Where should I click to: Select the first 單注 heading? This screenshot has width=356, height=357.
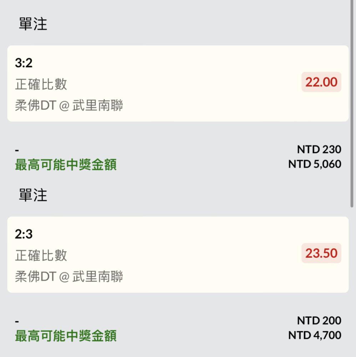click(x=33, y=24)
